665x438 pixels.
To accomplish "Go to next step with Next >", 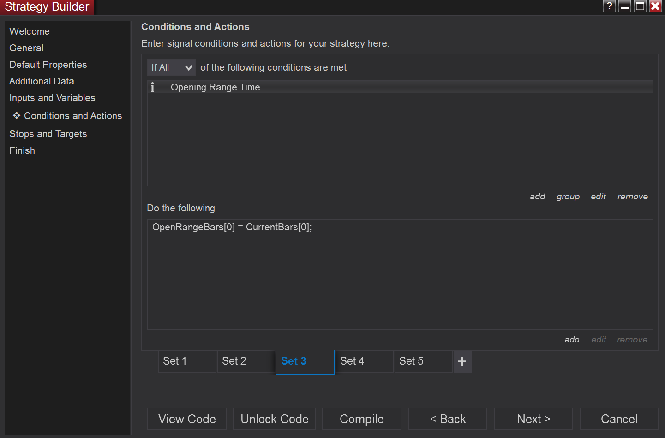I will click(533, 419).
